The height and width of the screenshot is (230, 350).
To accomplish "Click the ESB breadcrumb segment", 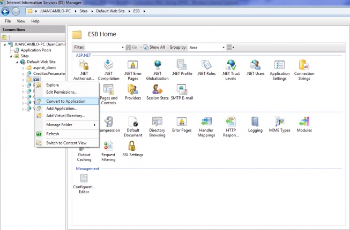I will click(136, 11).
